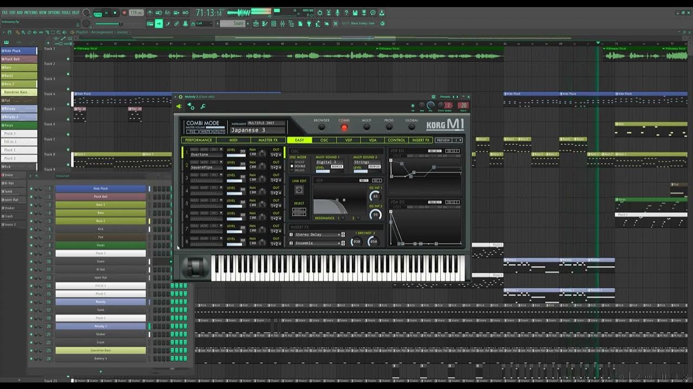Select SINGLE oscillator mode
This screenshot has width=693, height=389.
[299, 162]
